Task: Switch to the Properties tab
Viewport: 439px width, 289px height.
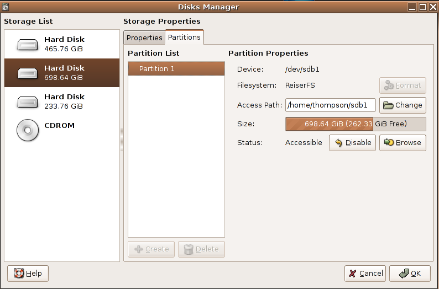Action: 144,38
